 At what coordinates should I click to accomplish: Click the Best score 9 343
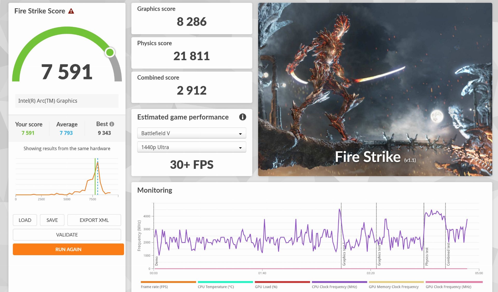(104, 133)
